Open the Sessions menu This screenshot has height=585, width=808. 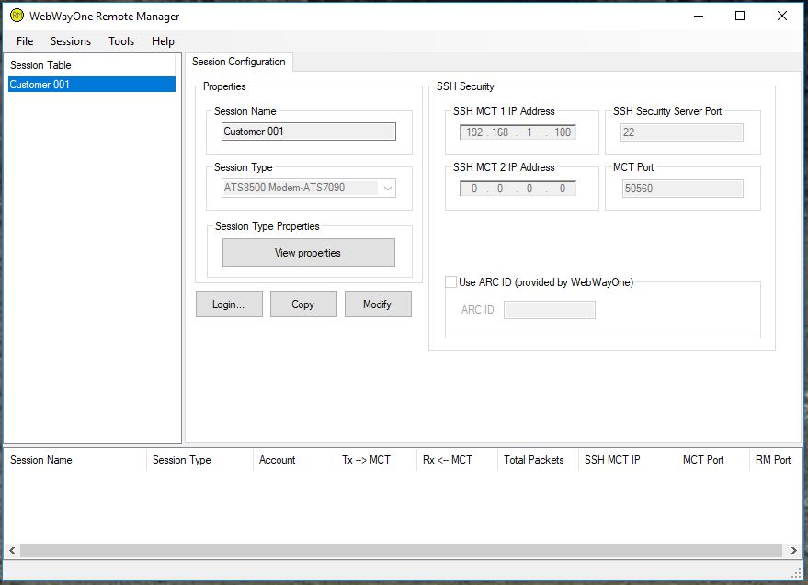(x=71, y=41)
